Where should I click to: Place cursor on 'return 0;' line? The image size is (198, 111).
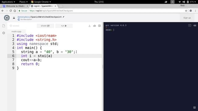point(30,64)
